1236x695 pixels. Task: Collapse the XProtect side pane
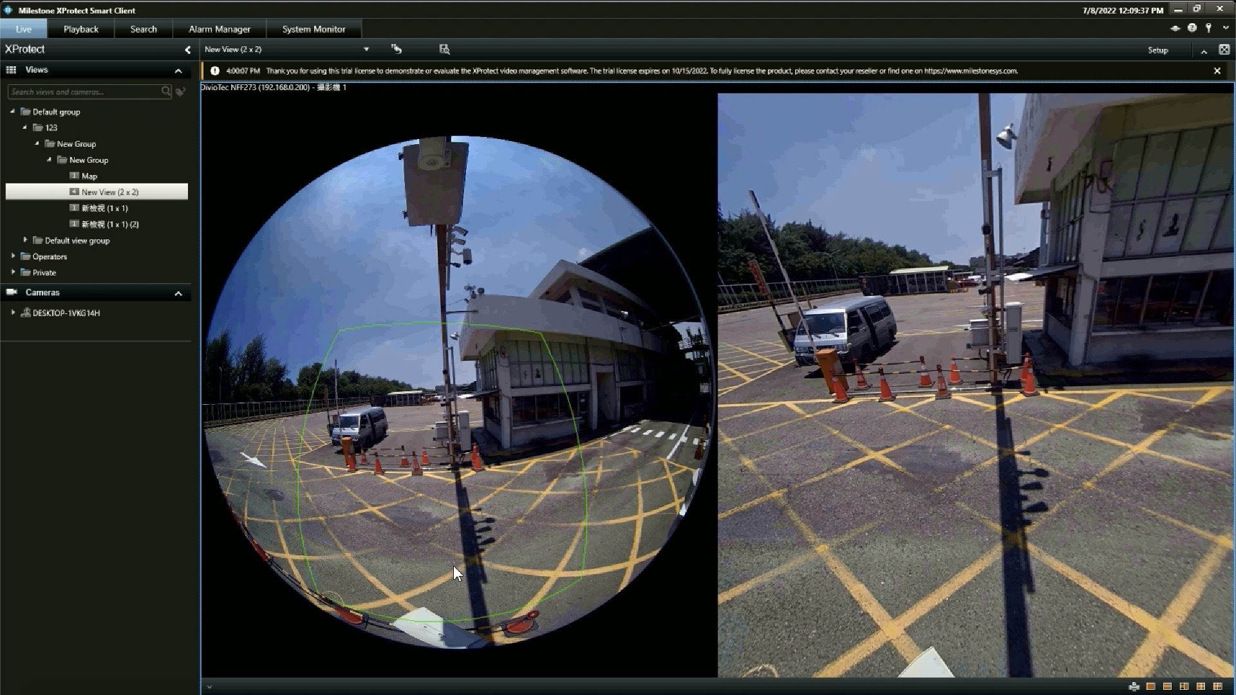187,50
